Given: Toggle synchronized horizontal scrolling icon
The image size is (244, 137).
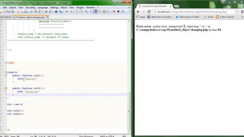Looking at the screenshot, I should pos(81,12).
